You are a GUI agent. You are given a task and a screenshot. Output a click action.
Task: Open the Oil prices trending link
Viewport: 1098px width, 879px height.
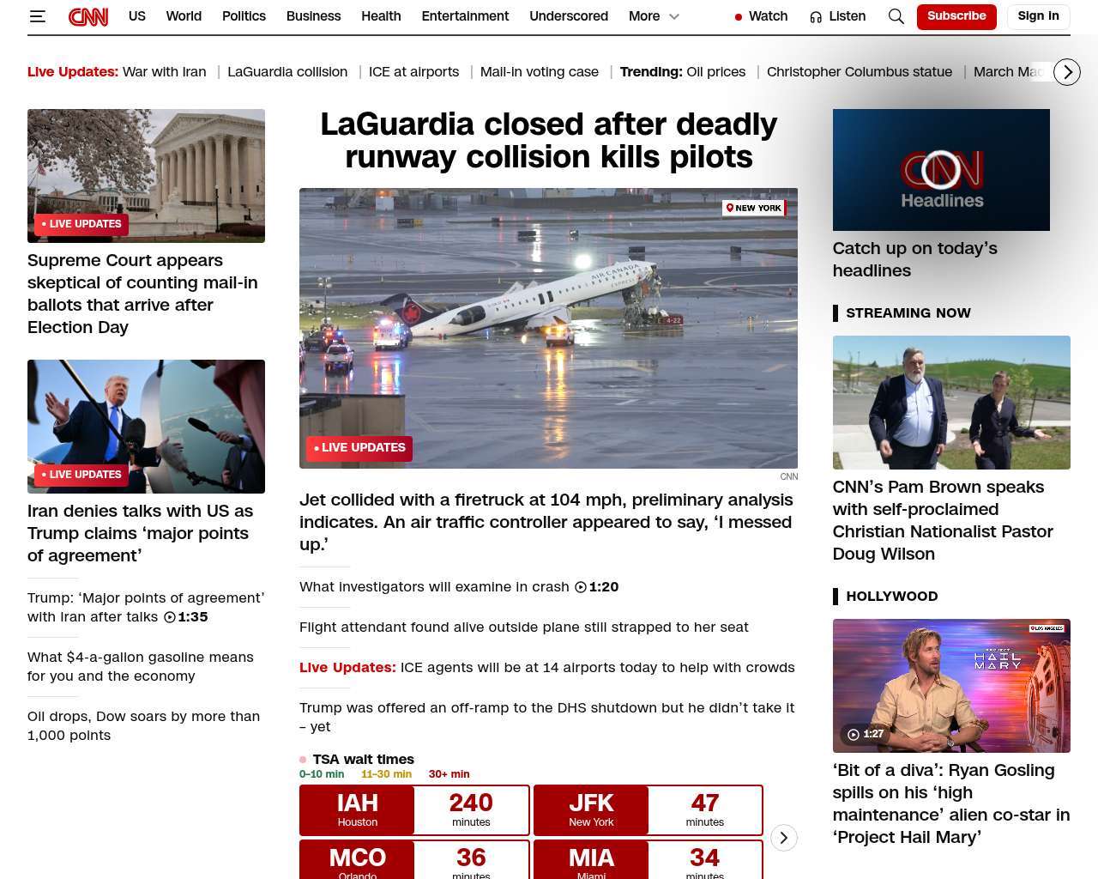[716, 72]
